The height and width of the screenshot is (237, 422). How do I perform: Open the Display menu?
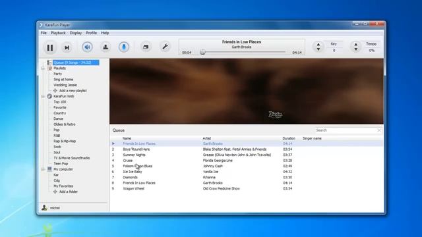(76, 33)
